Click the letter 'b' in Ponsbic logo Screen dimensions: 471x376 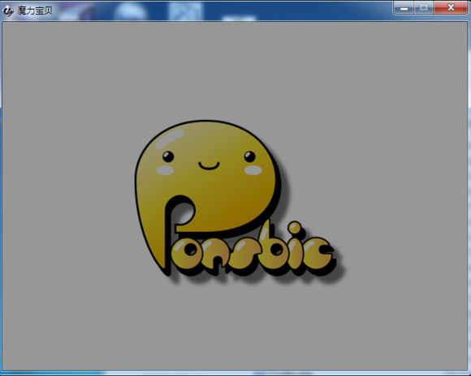[x=274, y=248]
